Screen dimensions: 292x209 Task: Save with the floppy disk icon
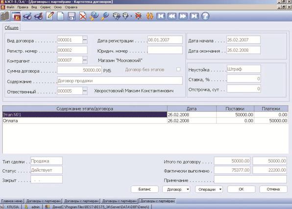72,16
